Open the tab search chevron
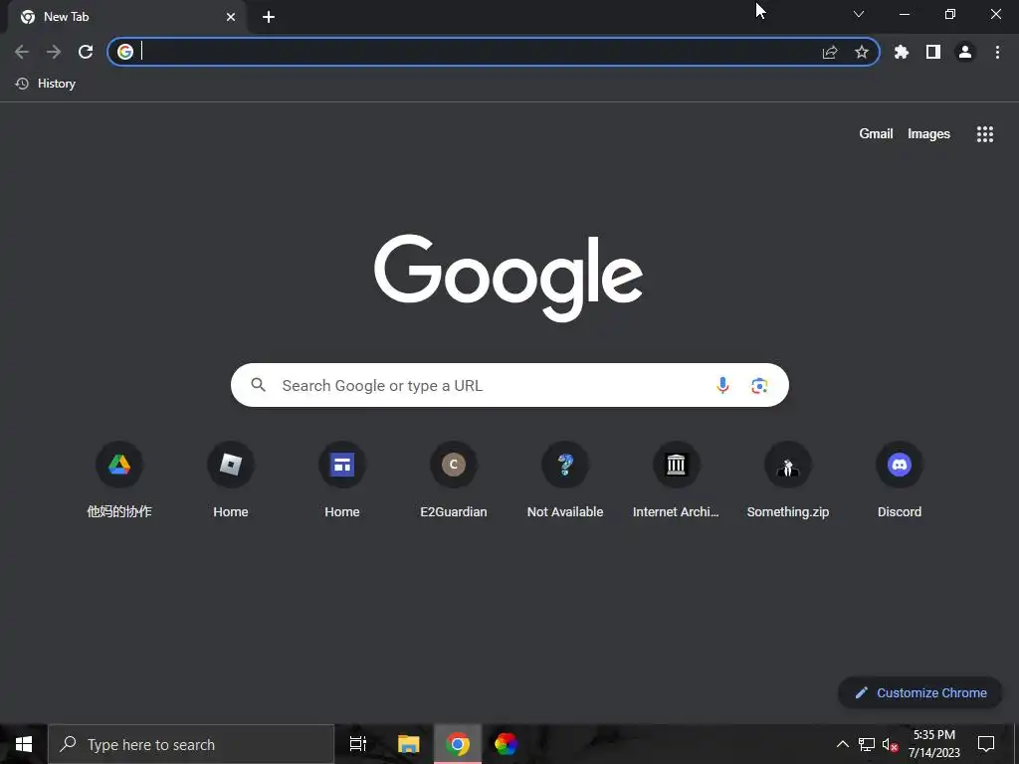 [859, 14]
